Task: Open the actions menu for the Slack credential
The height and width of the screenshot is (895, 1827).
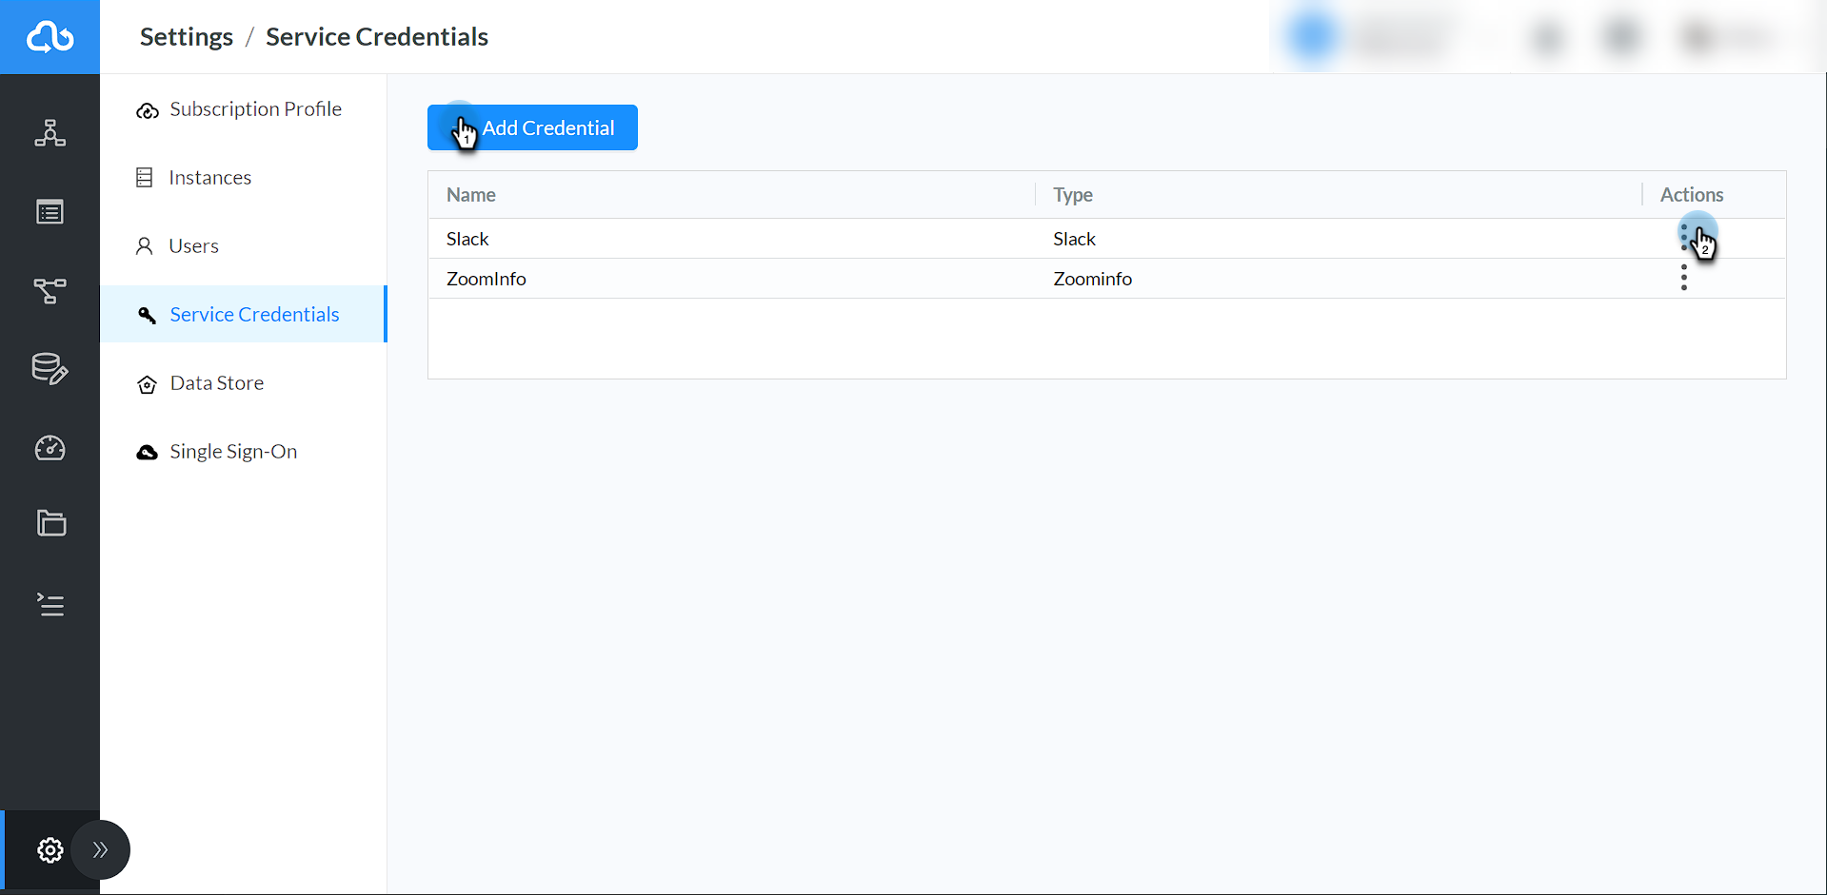Action: [x=1683, y=238]
